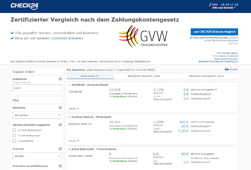The width and height of the screenshot is (251, 170).
Task: Open the help icon for Jährliche Kontoführungsgebühr
Action: [60, 125]
